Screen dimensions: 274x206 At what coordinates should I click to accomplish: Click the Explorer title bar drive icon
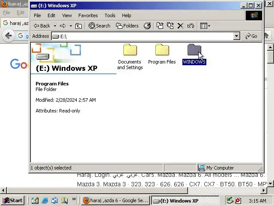tap(34, 6)
